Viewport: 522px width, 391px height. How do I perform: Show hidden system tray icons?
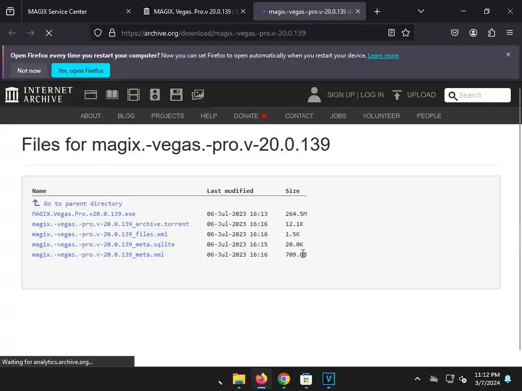tap(417, 379)
